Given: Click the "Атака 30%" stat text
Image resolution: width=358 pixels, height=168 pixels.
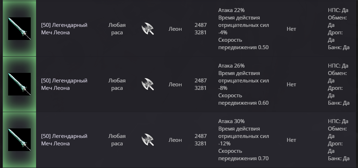Looking at the screenshot, I should pos(231,121).
